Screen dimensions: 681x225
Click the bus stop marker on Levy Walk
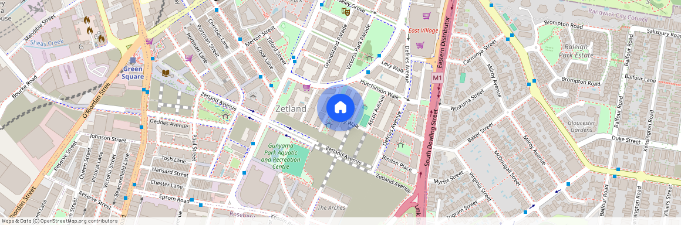point(380,56)
